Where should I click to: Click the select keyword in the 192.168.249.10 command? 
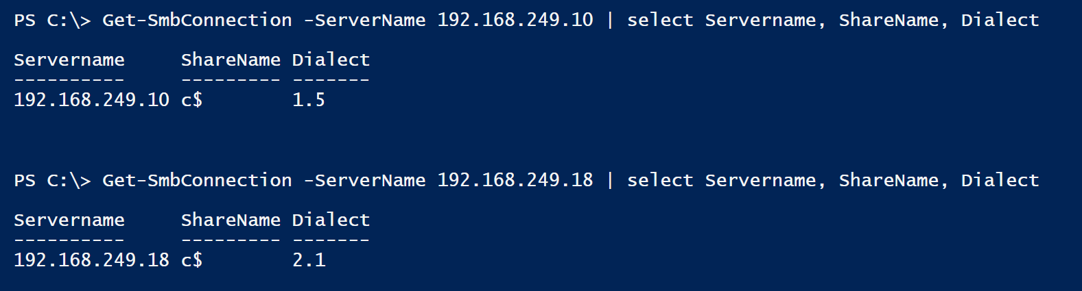pyautogui.click(x=659, y=21)
